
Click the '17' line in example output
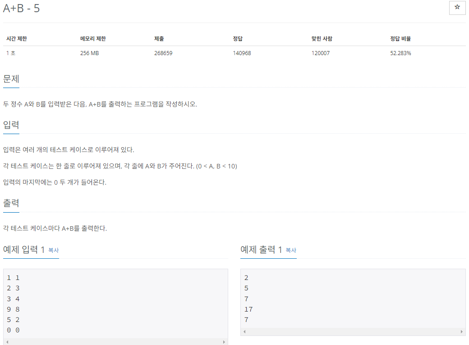pos(248,309)
